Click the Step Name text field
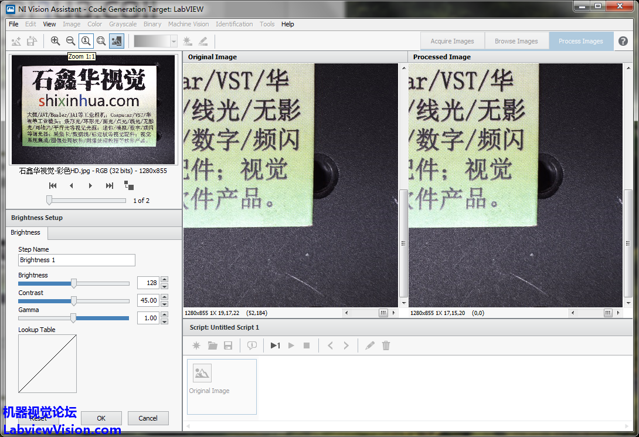The image size is (639, 437). [77, 260]
